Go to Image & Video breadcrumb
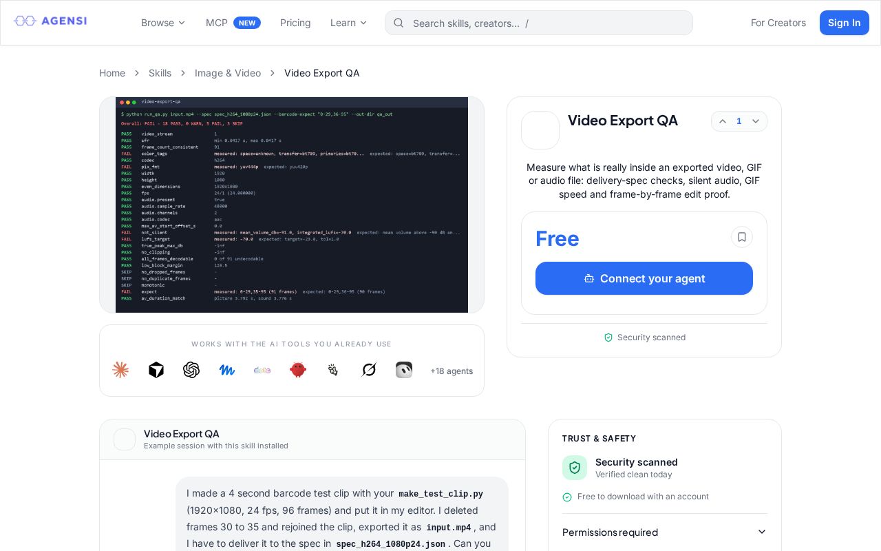This screenshot has height=551, width=881. pos(228,73)
